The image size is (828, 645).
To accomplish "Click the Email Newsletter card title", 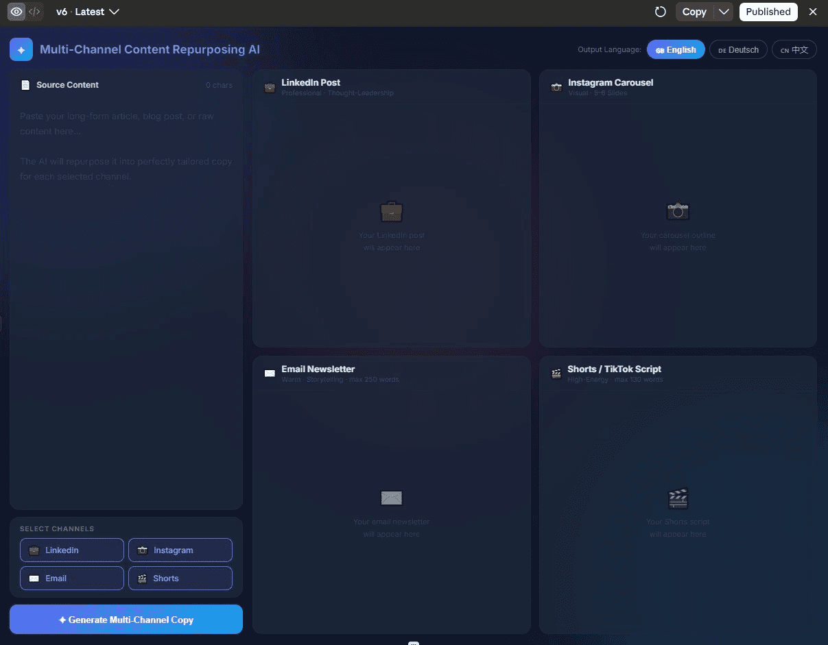I will pyautogui.click(x=318, y=369).
